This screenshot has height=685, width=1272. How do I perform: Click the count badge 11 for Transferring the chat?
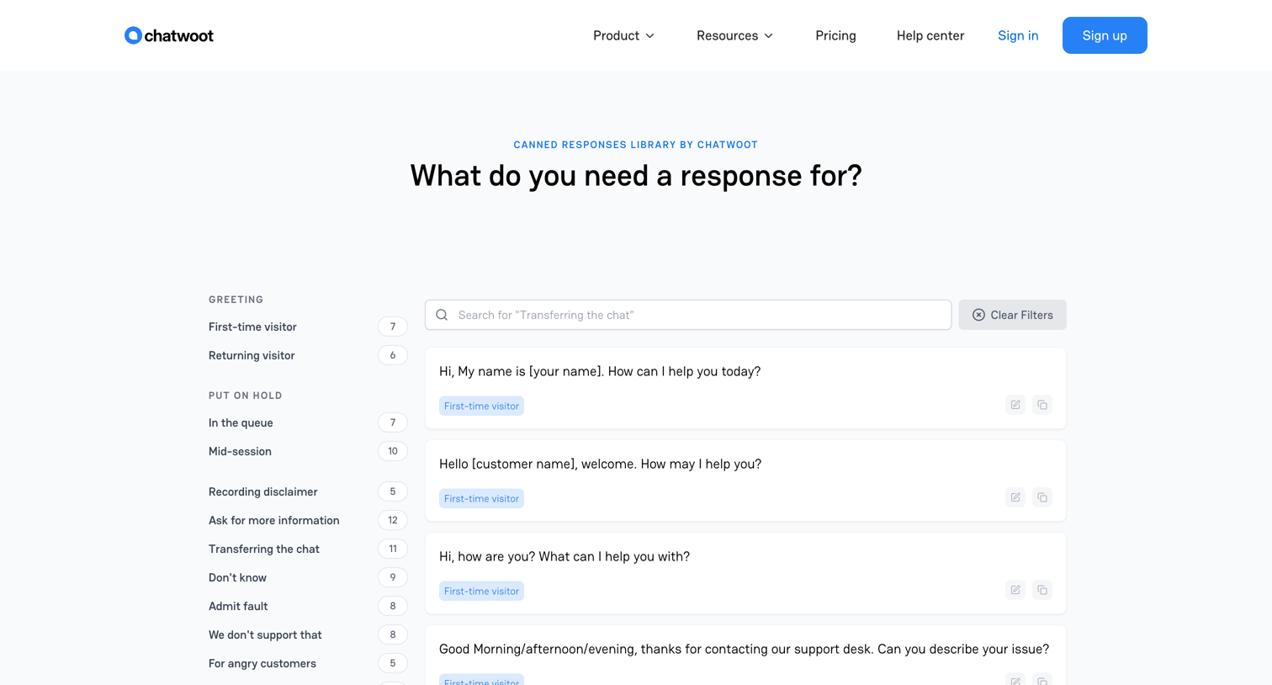coord(393,549)
